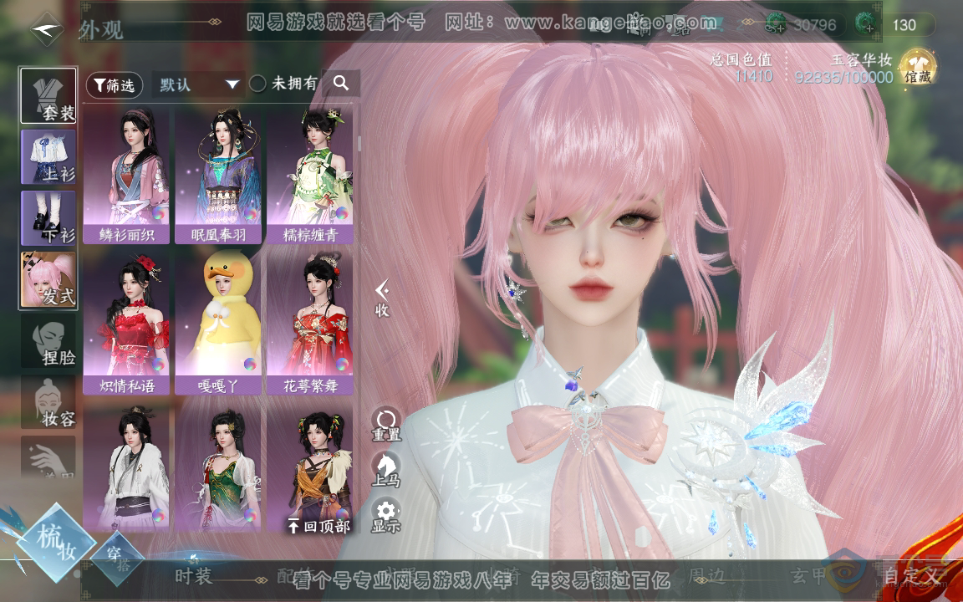Viewport: 963px width, 602px height.
Task: Add currency via jade icon next to 30796
Action: pyautogui.click(x=777, y=25)
